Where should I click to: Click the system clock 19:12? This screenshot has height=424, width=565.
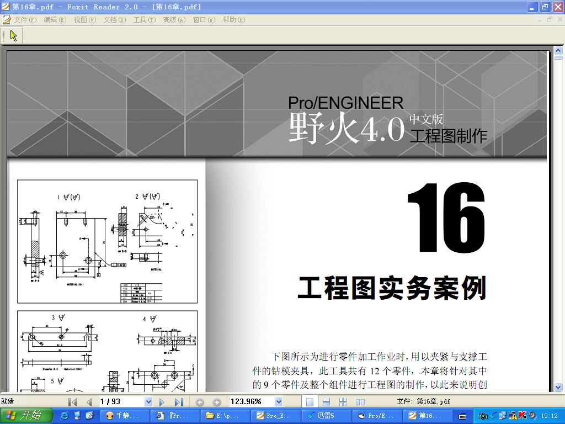tap(550, 416)
